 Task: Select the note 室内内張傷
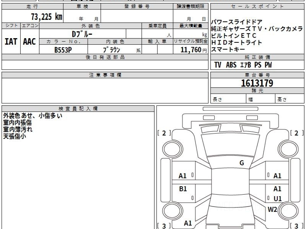17,123
